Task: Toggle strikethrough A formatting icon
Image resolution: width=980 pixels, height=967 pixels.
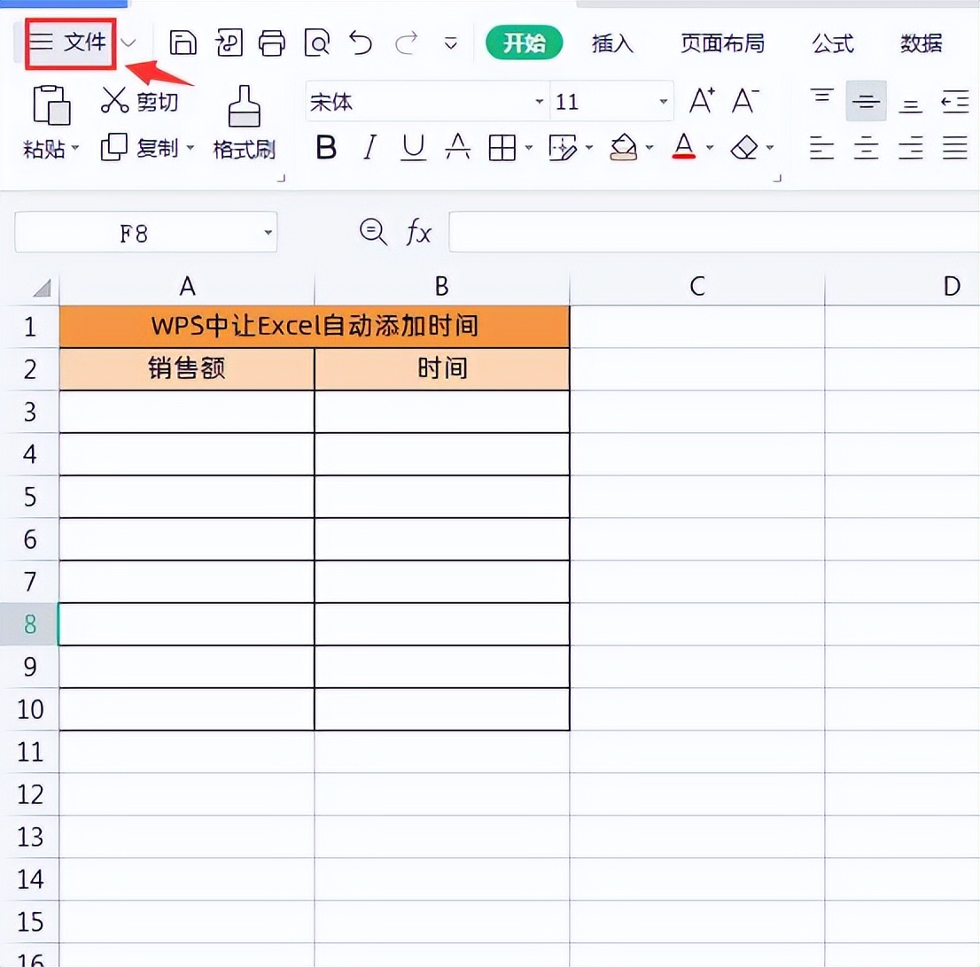Action: click(x=457, y=148)
